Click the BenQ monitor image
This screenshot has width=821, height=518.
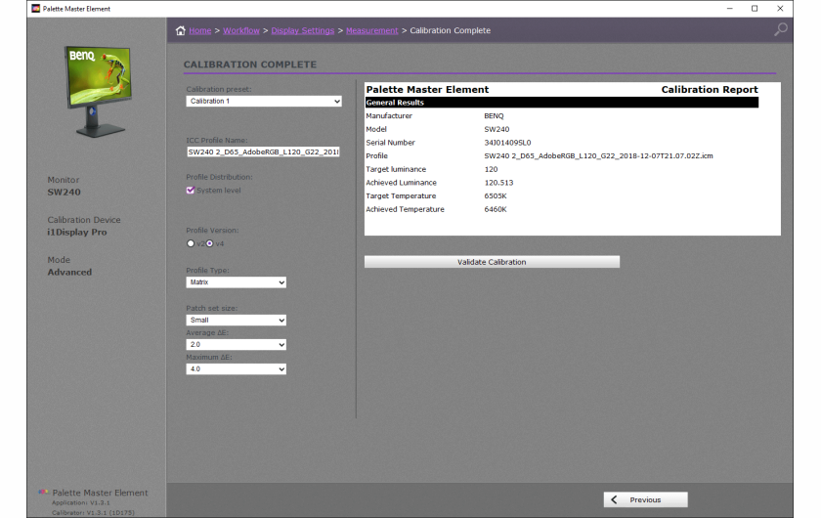[99, 91]
